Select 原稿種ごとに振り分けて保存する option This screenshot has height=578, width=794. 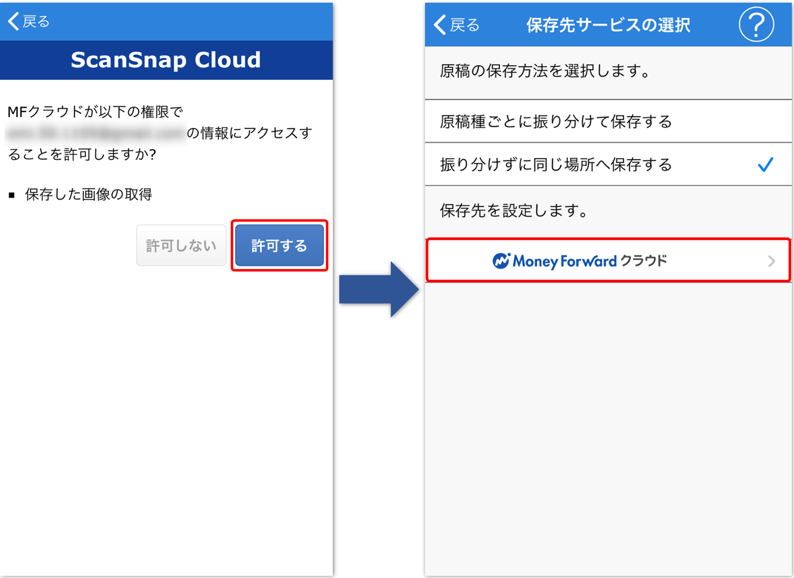click(x=608, y=121)
